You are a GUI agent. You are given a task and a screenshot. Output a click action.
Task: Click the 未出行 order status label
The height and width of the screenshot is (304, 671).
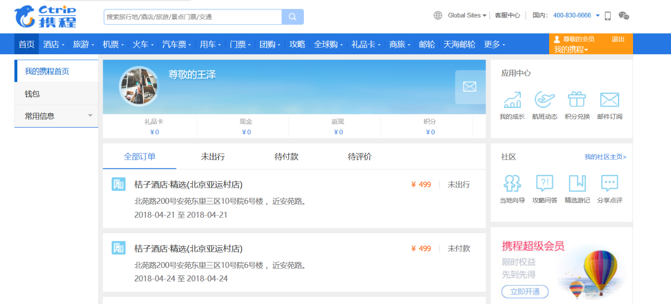pos(459,185)
